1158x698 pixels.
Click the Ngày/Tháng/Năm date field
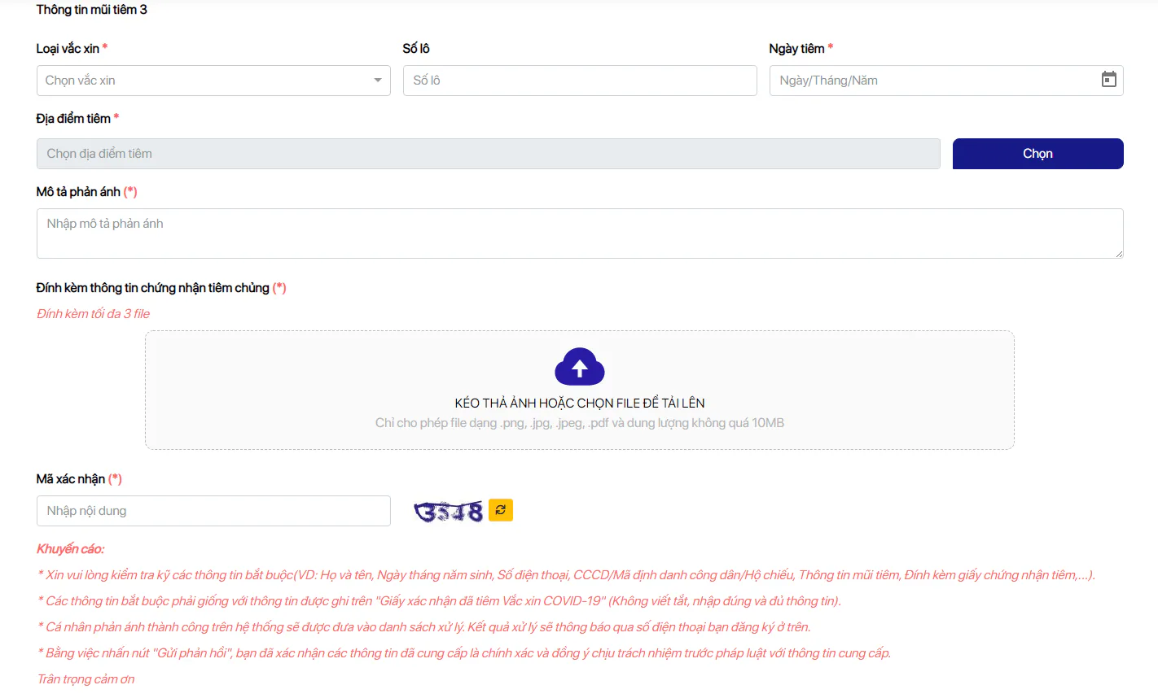click(x=946, y=81)
